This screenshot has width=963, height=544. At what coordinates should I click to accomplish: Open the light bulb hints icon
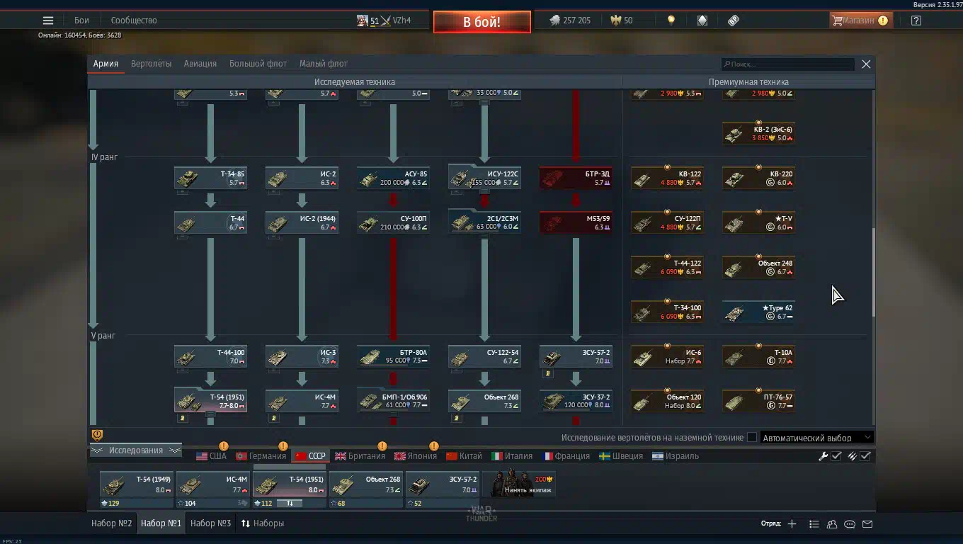pyautogui.click(x=671, y=21)
